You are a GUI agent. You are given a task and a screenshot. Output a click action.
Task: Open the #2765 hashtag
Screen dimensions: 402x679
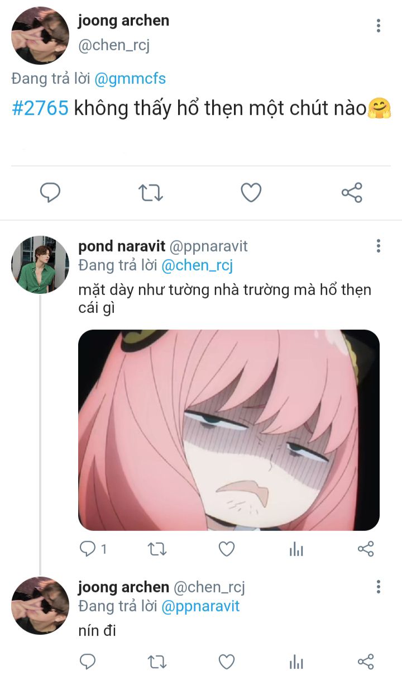[x=40, y=108]
